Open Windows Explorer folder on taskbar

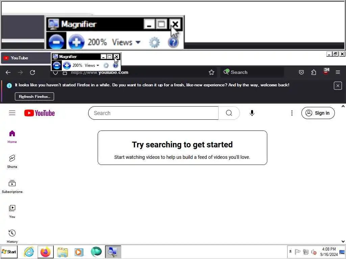point(63,252)
